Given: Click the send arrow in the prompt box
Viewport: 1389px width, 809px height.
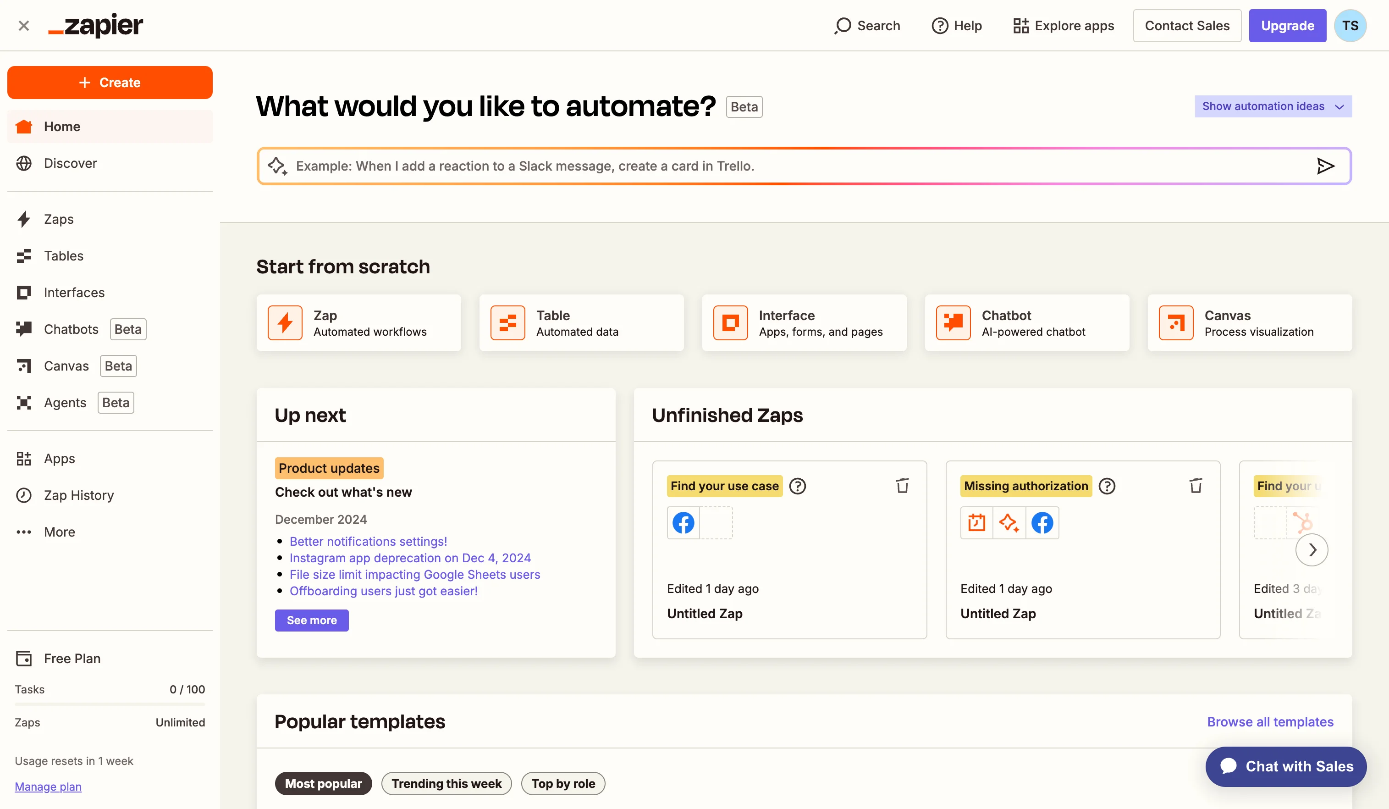Looking at the screenshot, I should (1325, 166).
